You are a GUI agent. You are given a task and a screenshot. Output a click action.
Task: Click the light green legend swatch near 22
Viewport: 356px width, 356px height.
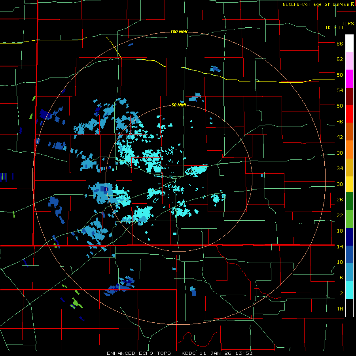click(349, 219)
